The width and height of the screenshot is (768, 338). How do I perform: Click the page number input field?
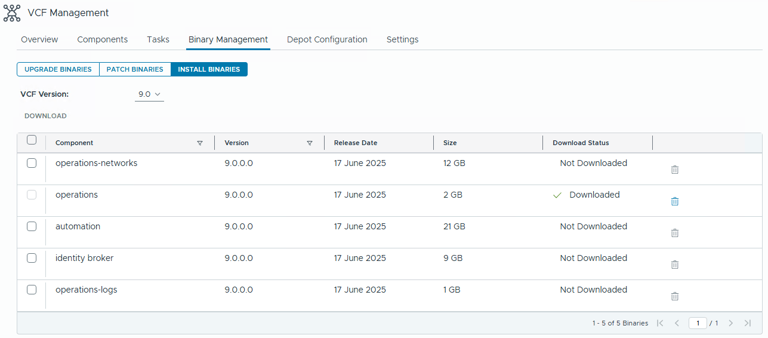click(698, 323)
